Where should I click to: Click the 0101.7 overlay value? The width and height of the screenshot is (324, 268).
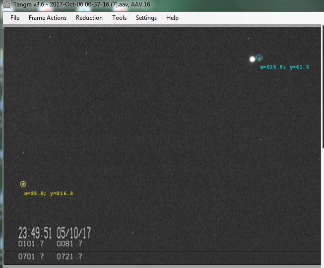pos(31,244)
